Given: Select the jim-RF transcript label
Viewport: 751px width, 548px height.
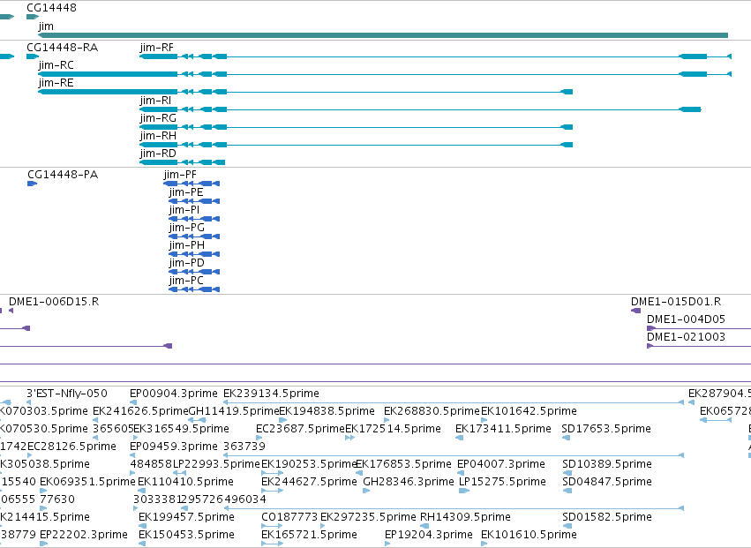Looking at the screenshot, I should pyautogui.click(x=156, y=48).
